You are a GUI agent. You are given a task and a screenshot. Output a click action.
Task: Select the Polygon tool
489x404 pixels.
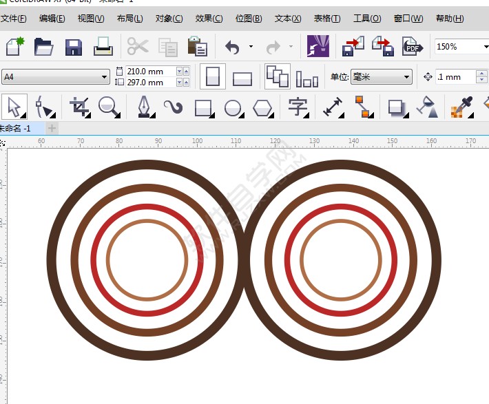[262, 107]
